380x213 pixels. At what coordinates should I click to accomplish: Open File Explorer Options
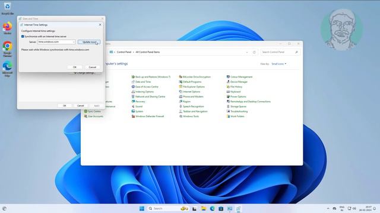pos(192,87)
